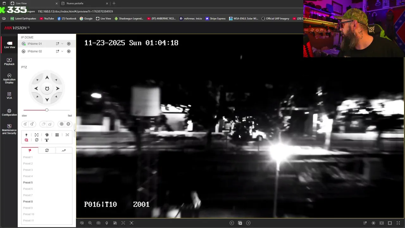Click the auxiliary focus icon

click(36, 135)
